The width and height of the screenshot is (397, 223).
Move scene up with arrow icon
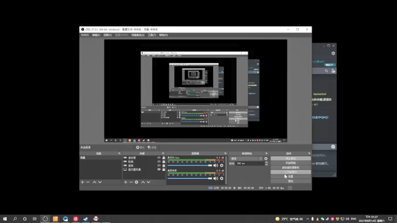click(94, 182)
